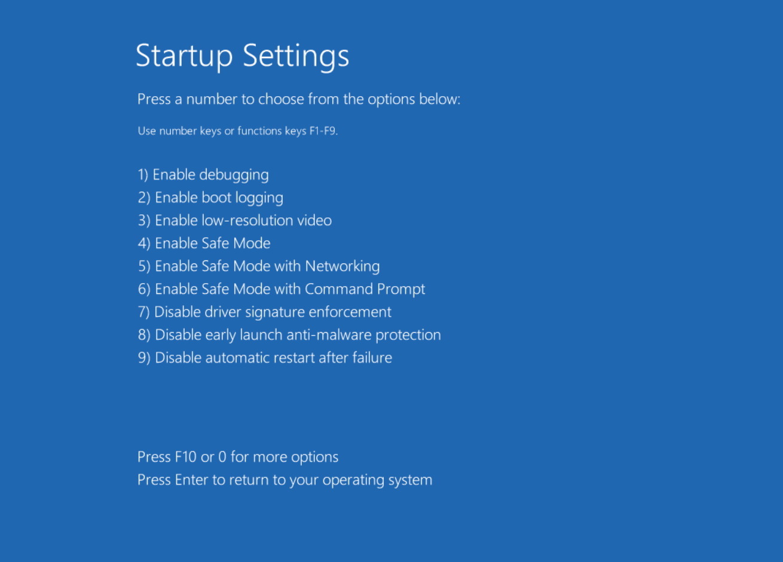The height and width of the screenshot is (562, 783).
Task: Select Enable low-resolution video
Action: pos(234,220)
